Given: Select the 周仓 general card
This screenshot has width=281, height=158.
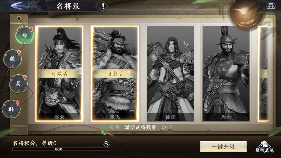Looking at the screenshot, I should 226,74.
